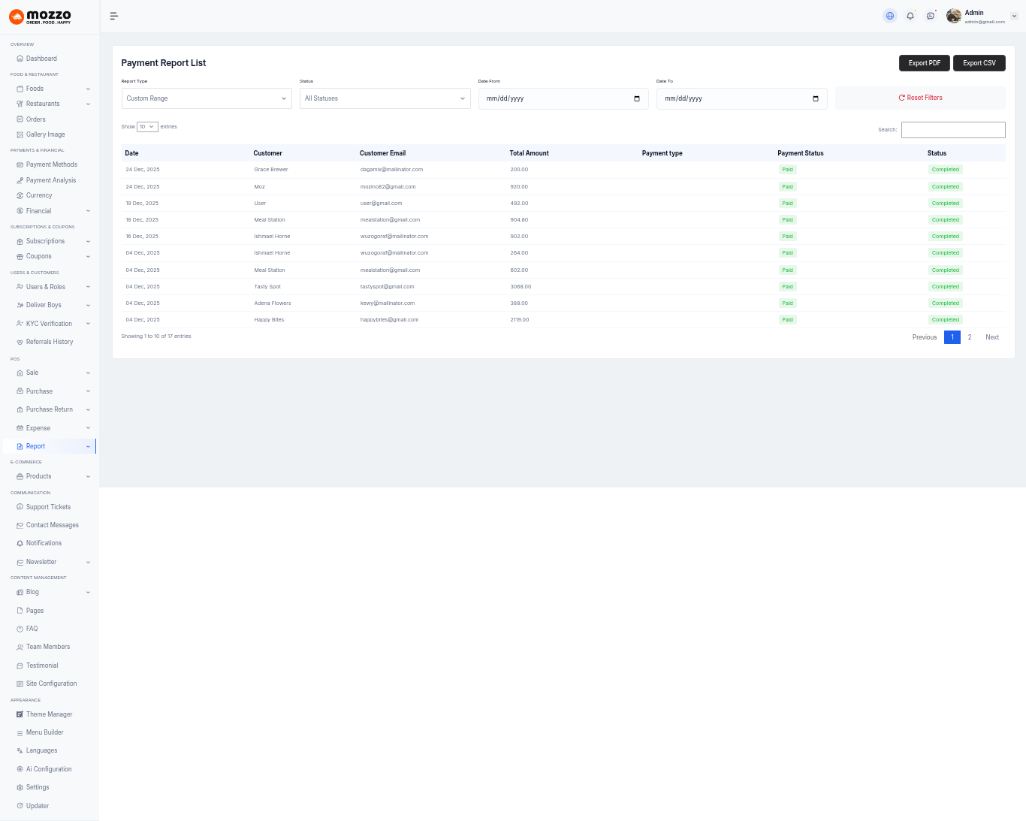Open the Report Type dropdown
The height and width of the screenshot is (821, 1026).
(207, 98)
